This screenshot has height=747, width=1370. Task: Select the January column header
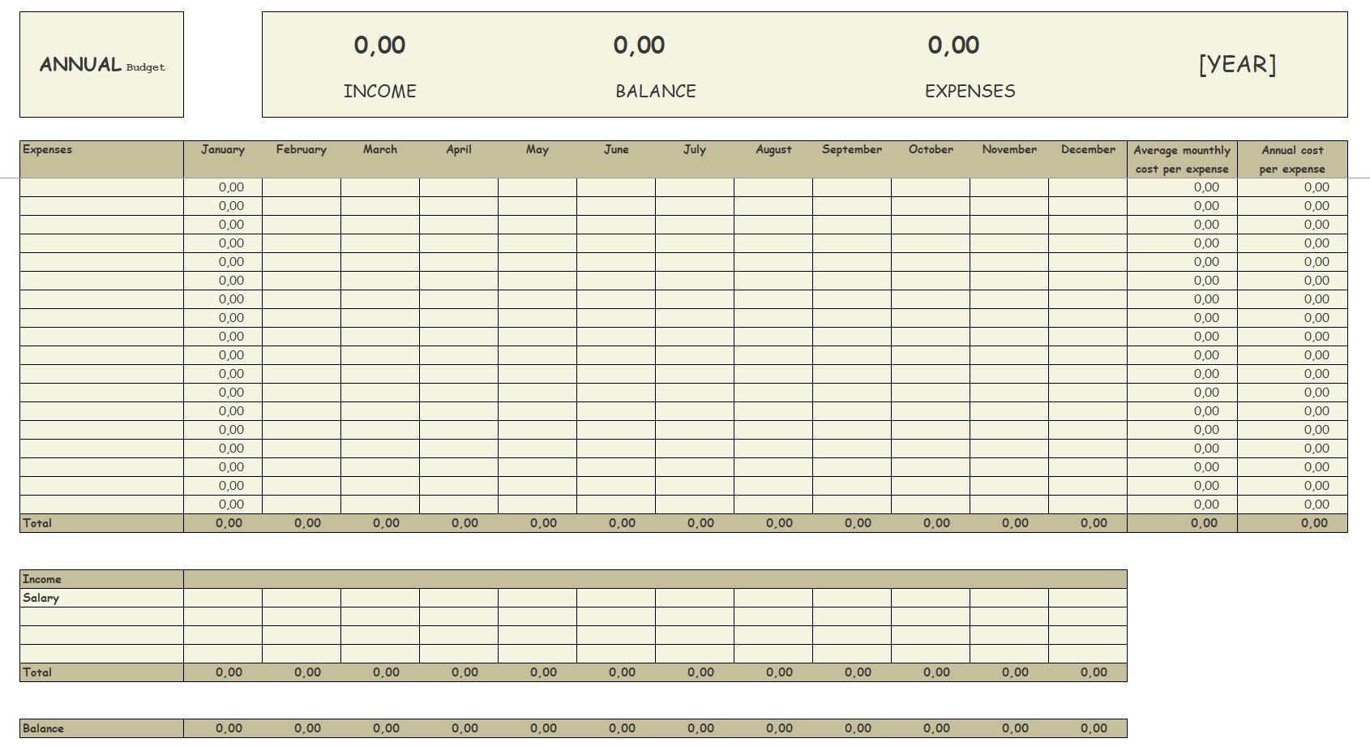222,149
